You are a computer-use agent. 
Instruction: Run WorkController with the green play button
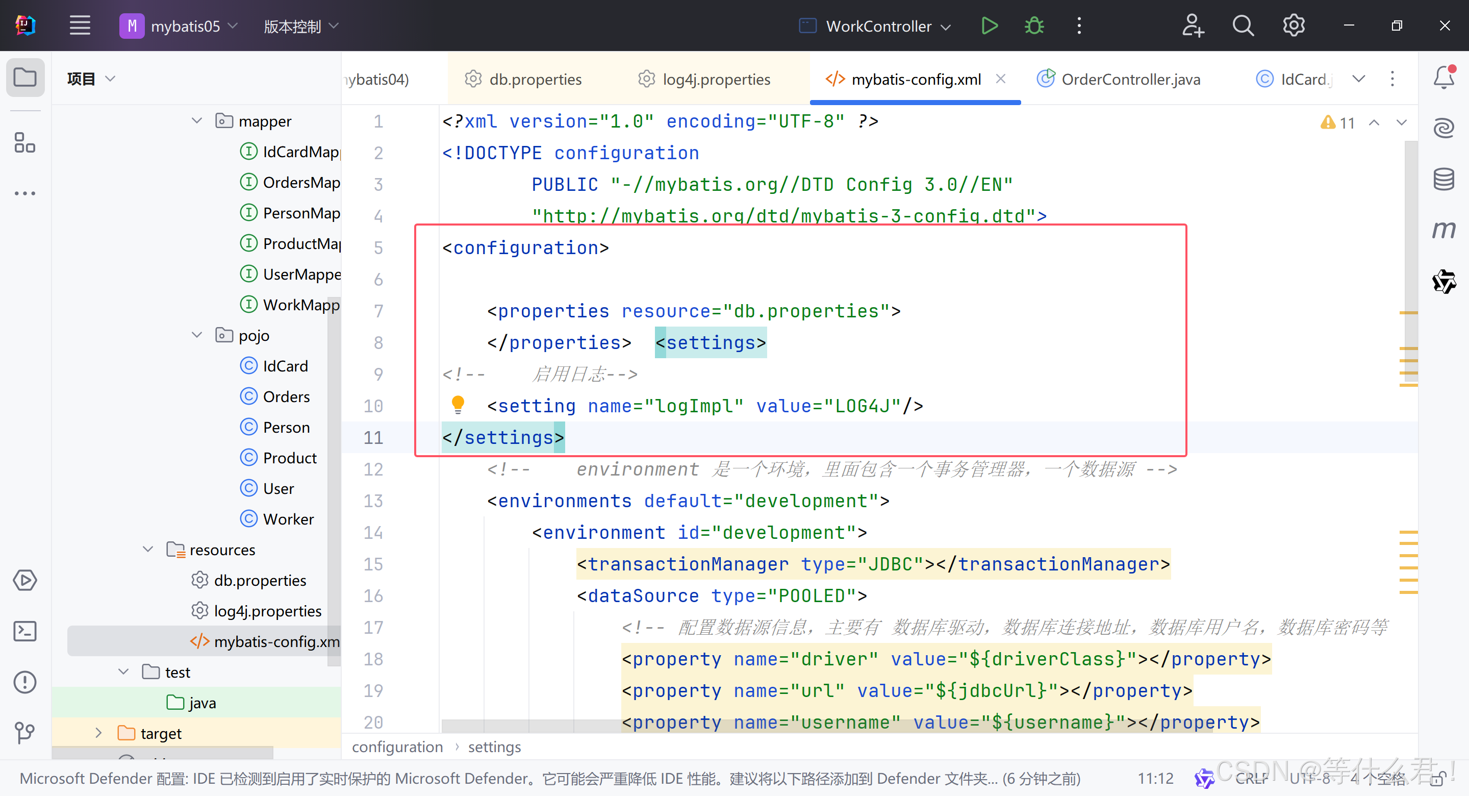tap(990, 26)
